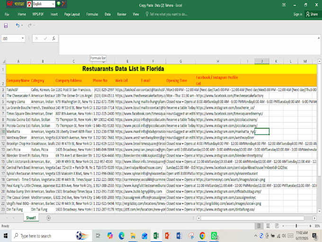Click the vertical scrollbar down arrow
Screen dimensions: 322x242
coord(319,211)
